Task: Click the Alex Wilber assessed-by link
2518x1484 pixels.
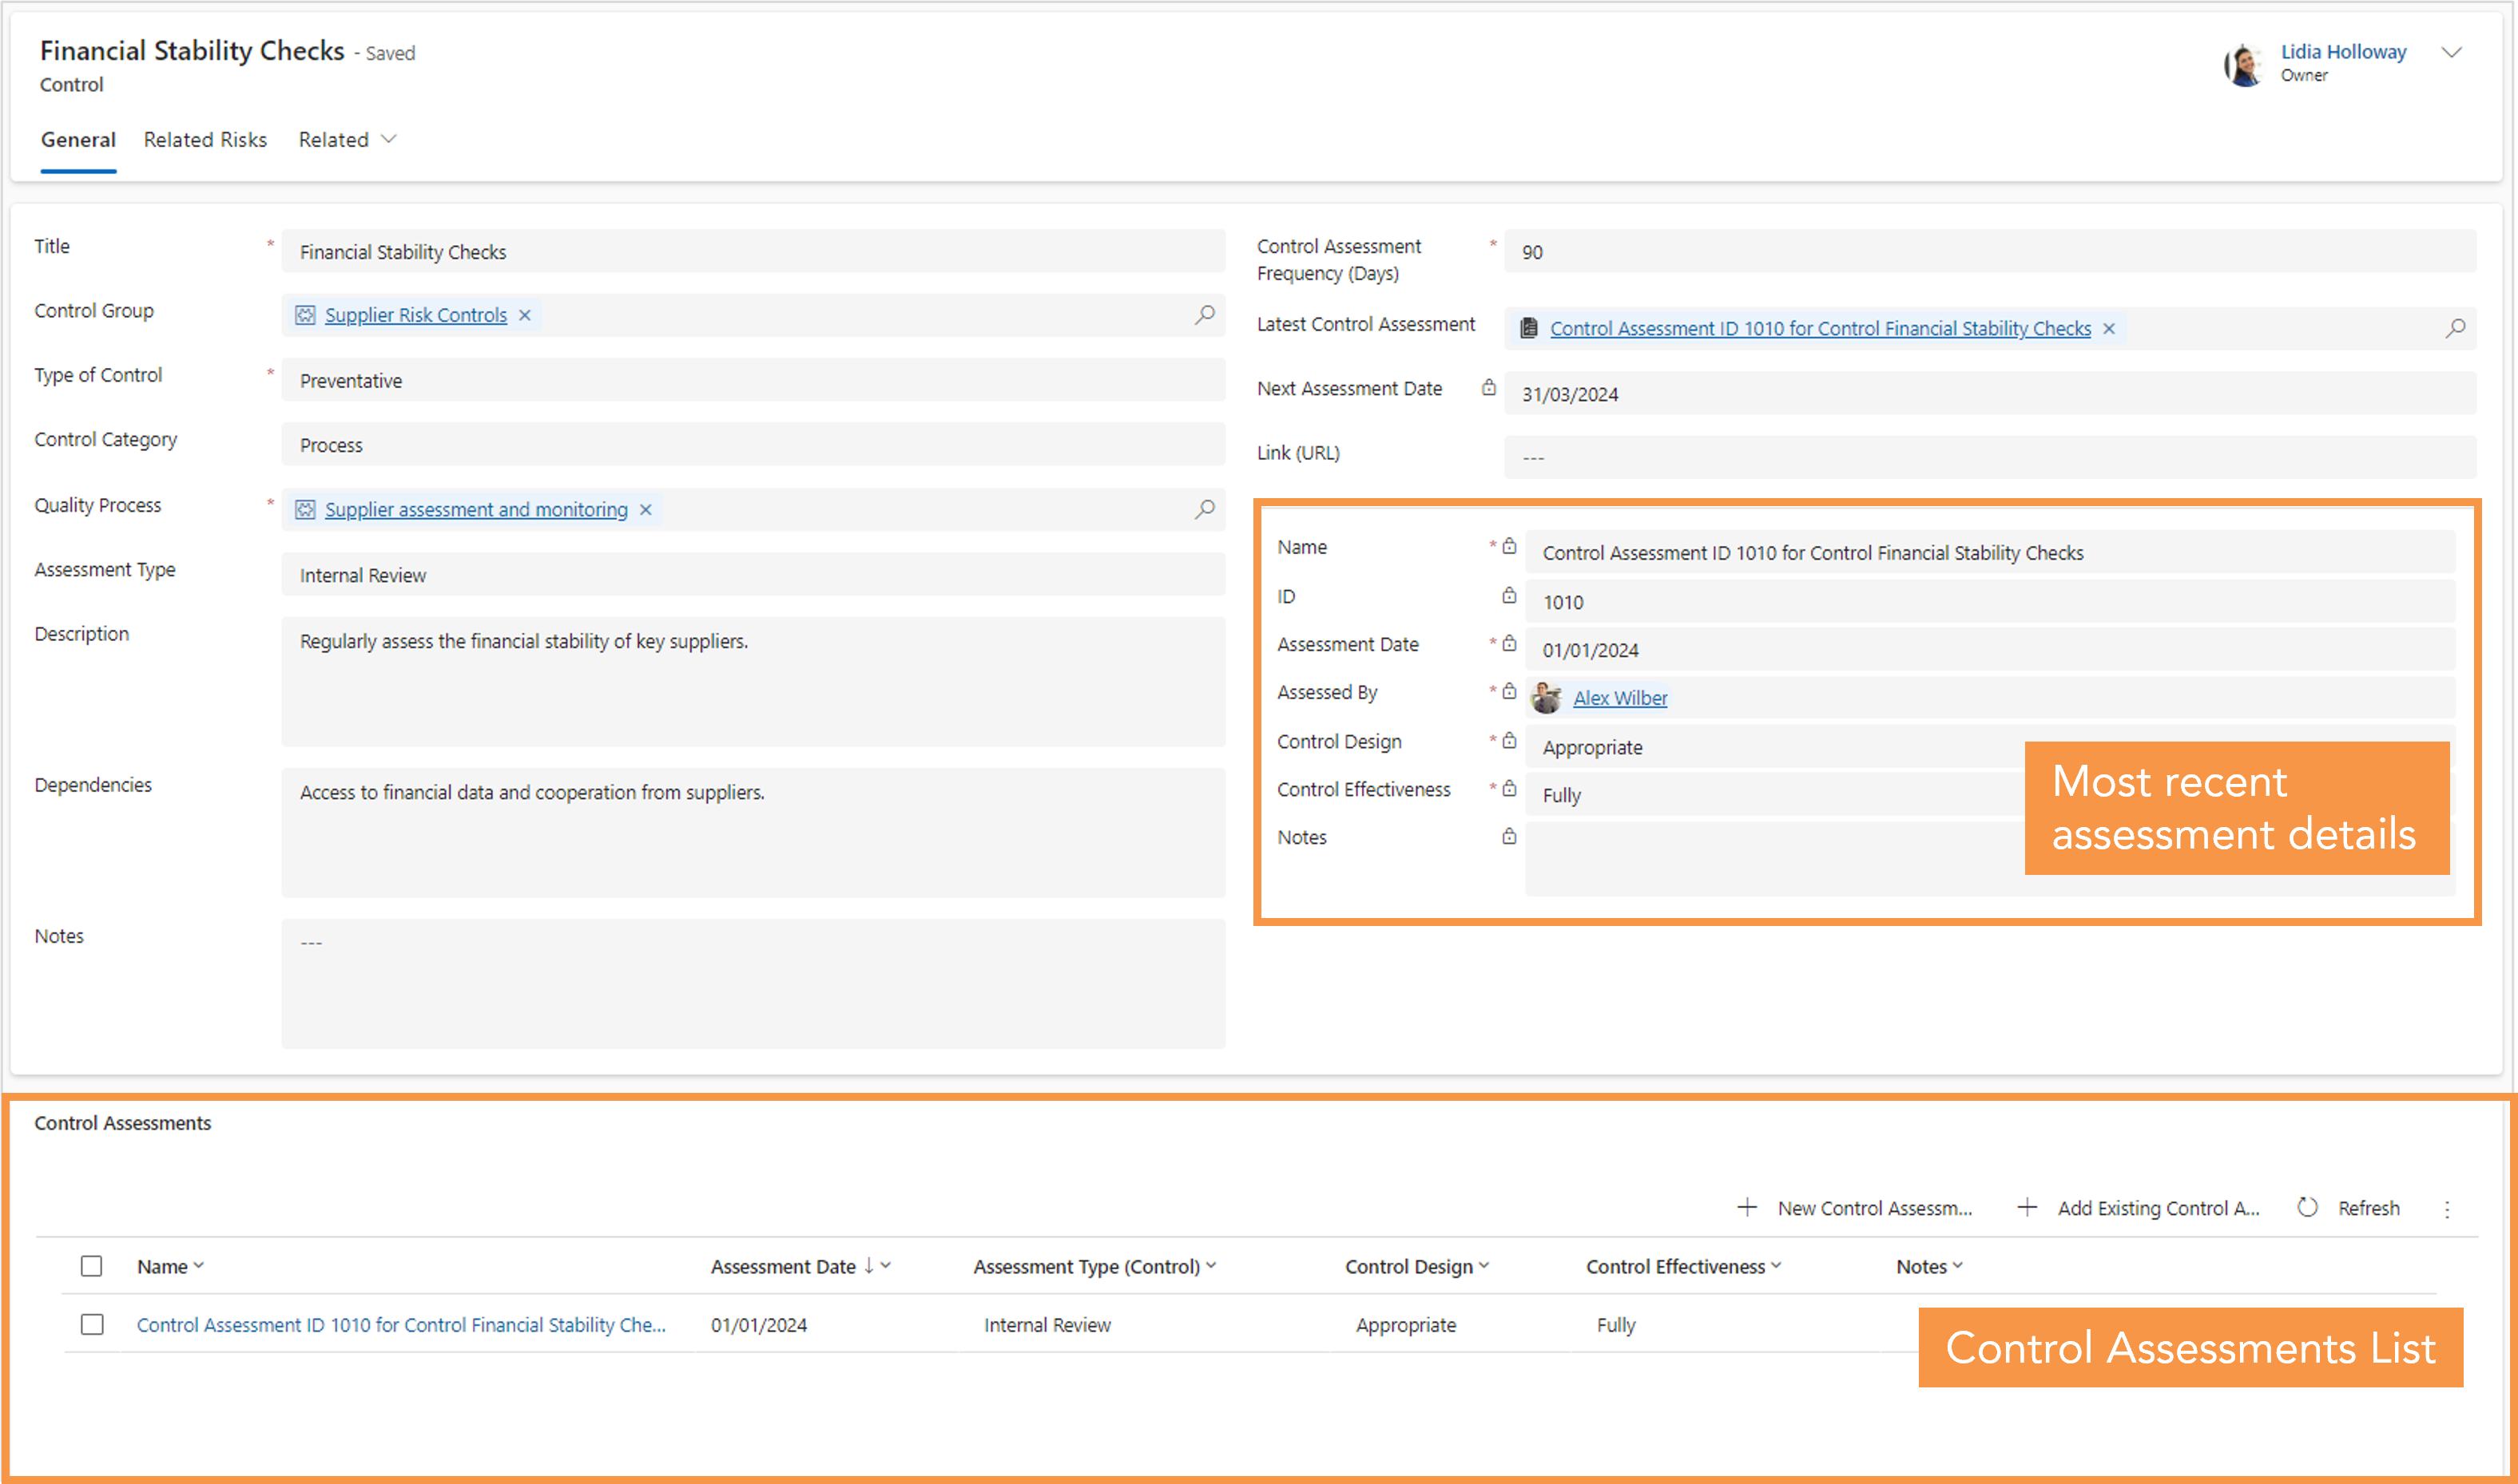Action: click(x=1618, y=696)
